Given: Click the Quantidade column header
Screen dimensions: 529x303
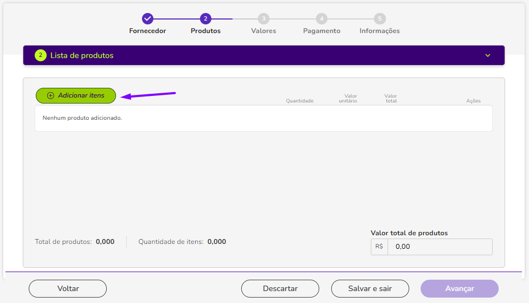Looking at the screenshot, I should pos(300,101).
